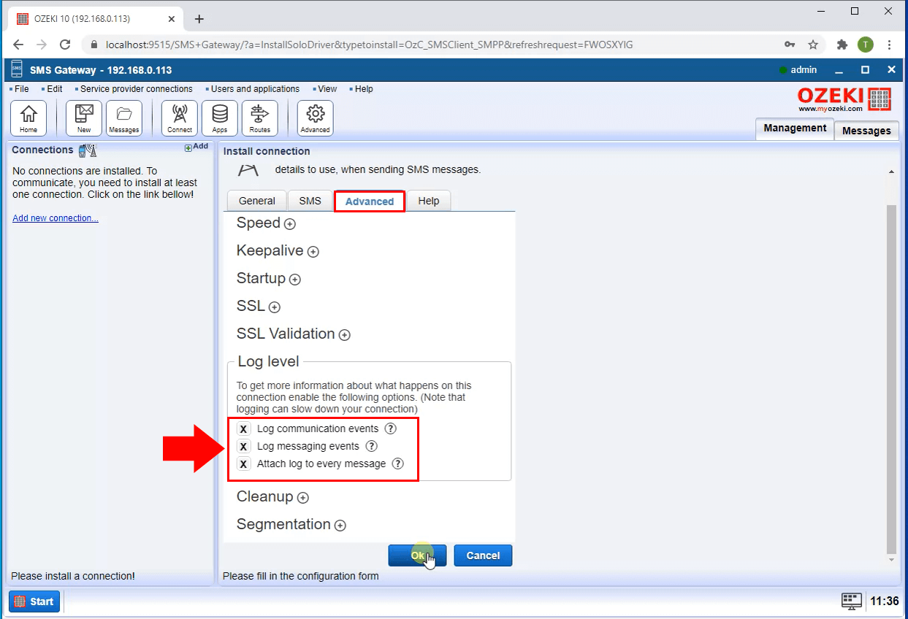The width and height of the screenshot is (908, 619).
Task: Select the Connect toolbar icon
Action: tap(179, 118)
